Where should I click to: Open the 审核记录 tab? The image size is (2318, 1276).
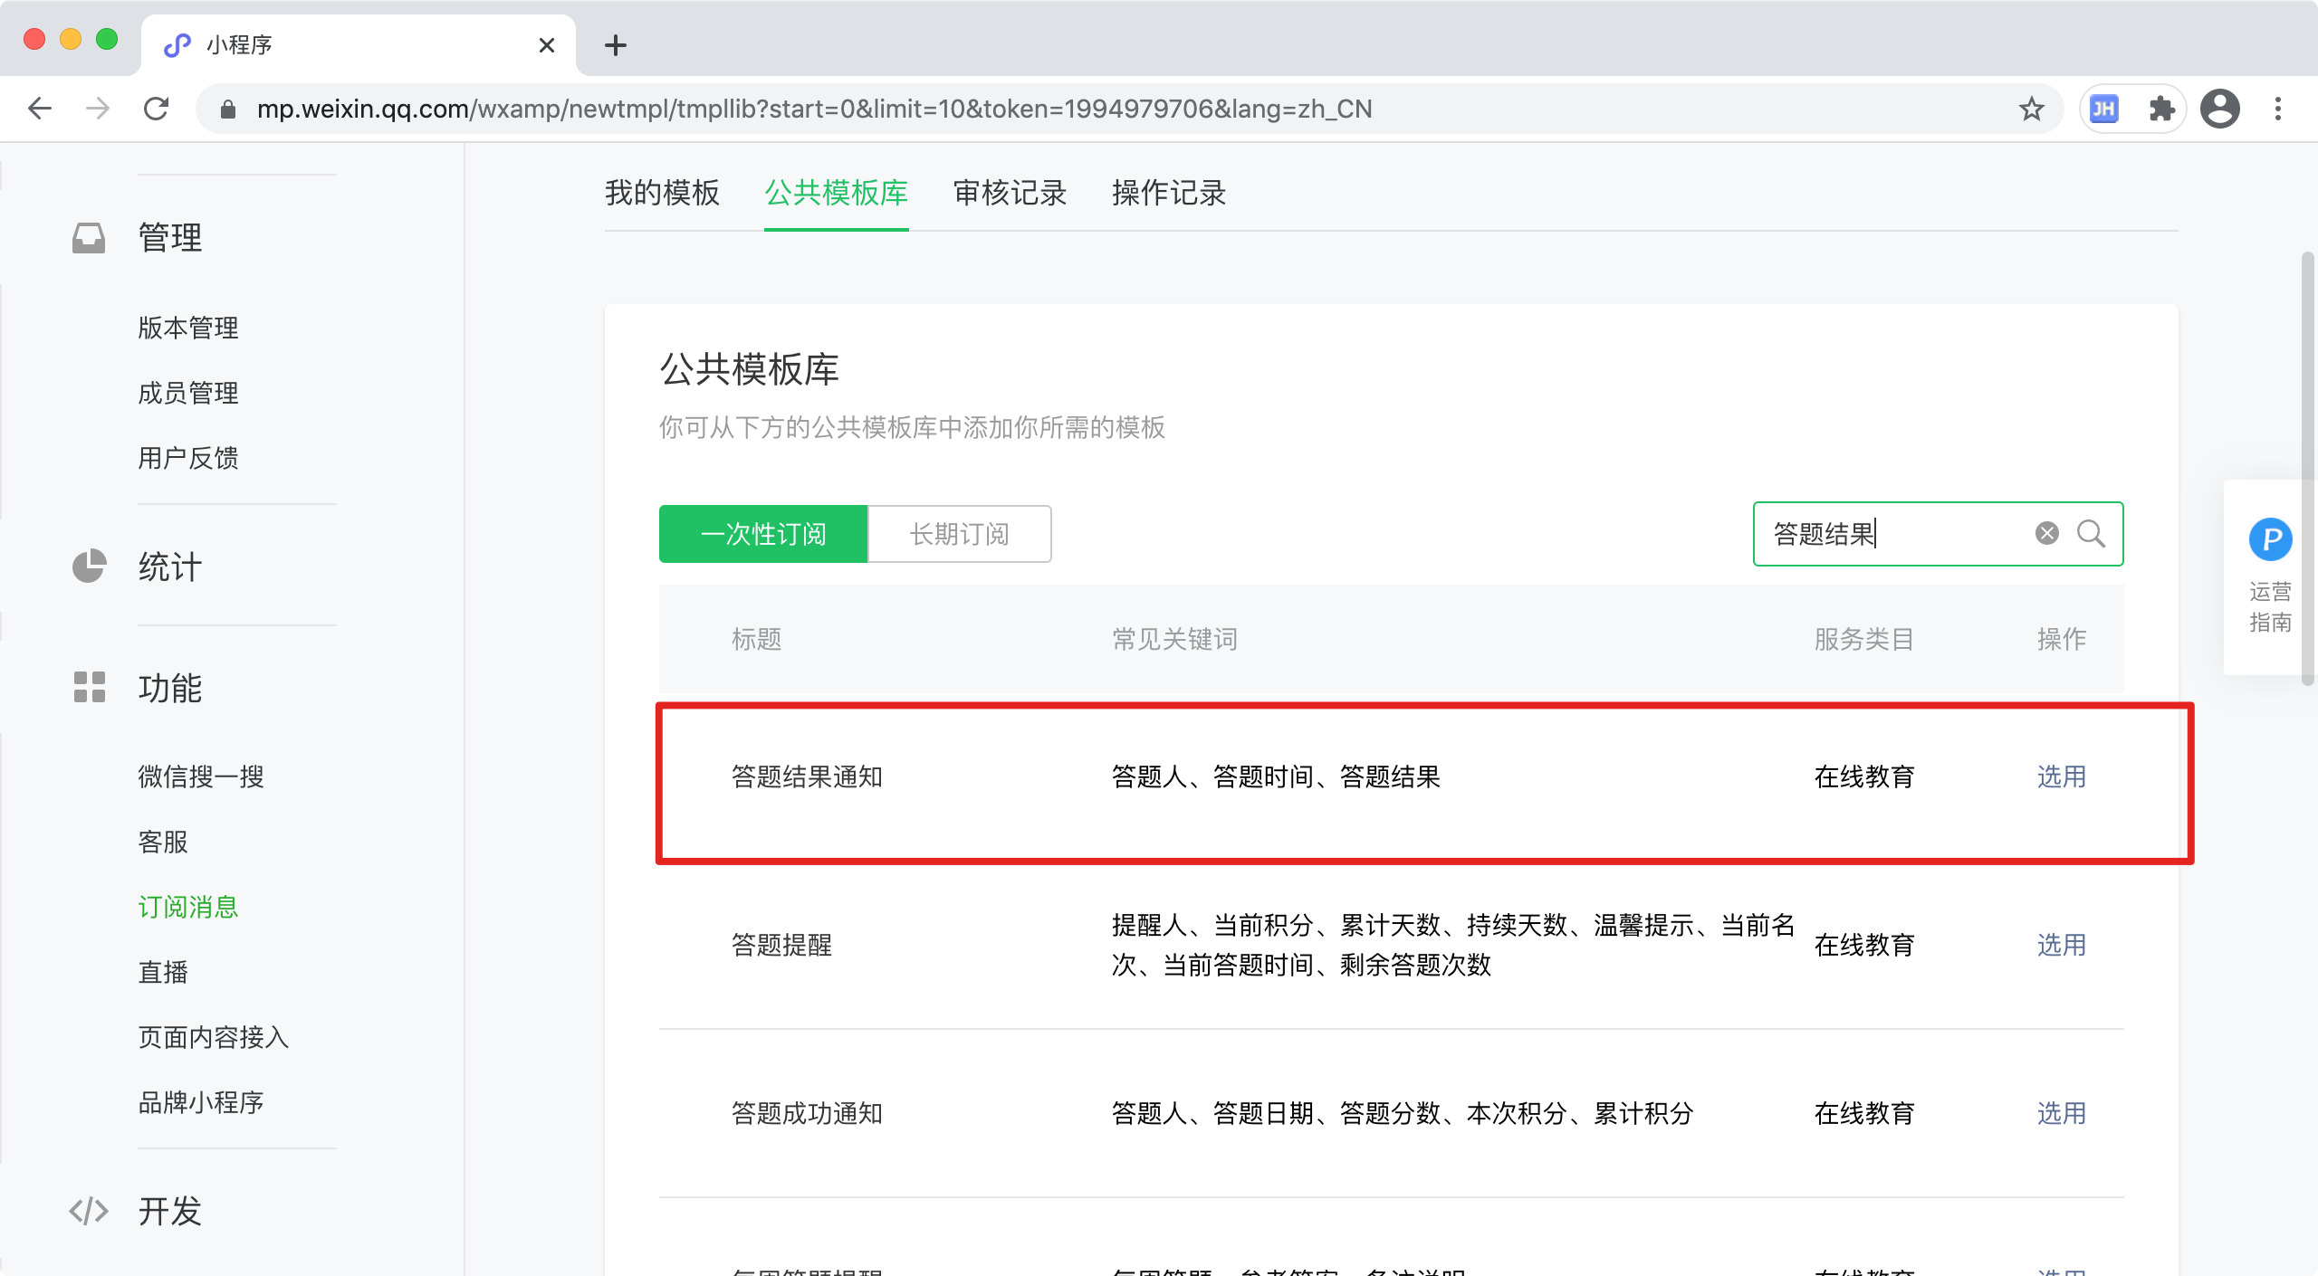(1010, 193)
